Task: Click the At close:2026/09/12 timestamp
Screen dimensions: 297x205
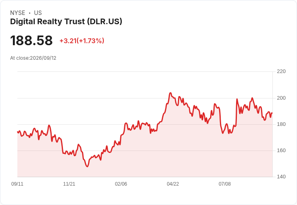Action: [x=33, y=58]
